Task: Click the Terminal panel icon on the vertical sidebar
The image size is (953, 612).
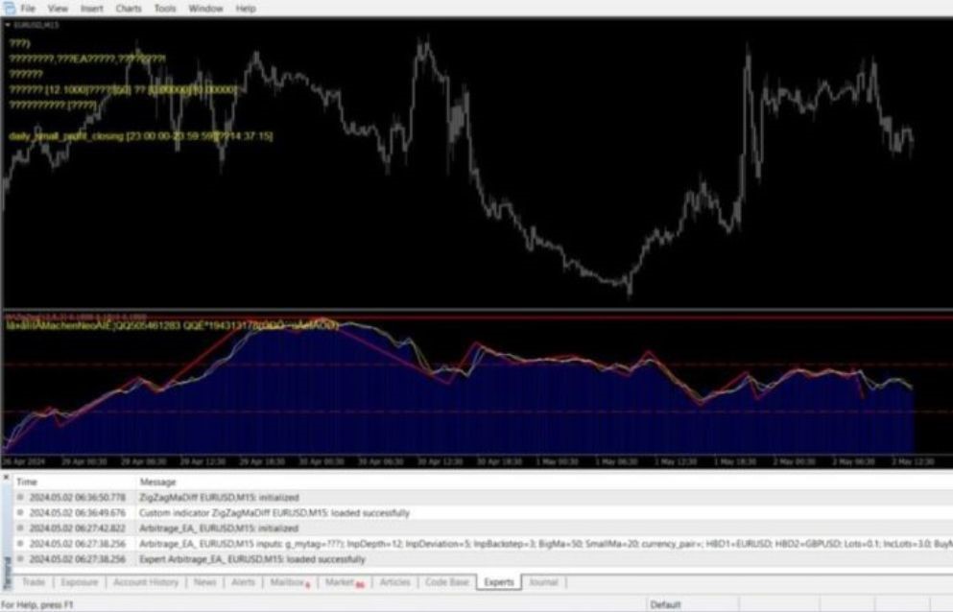Action: (x=8, y=566)
